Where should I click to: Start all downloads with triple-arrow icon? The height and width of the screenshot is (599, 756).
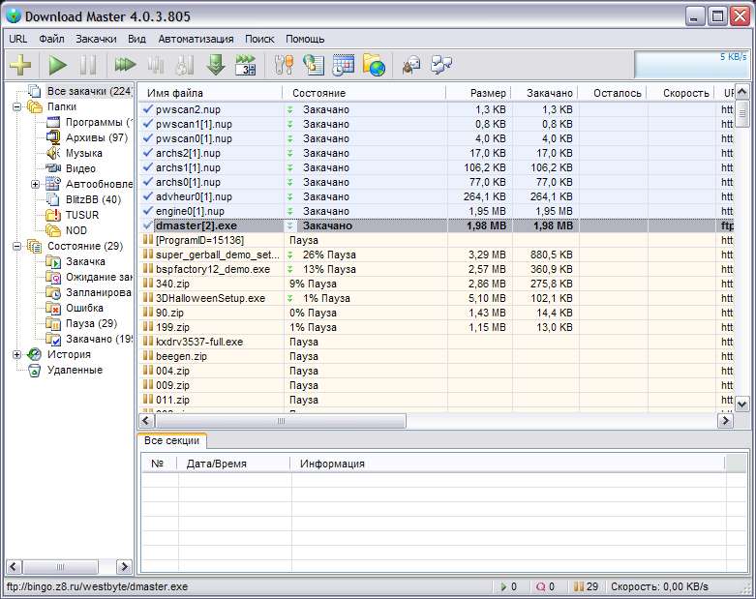point(126,64)
